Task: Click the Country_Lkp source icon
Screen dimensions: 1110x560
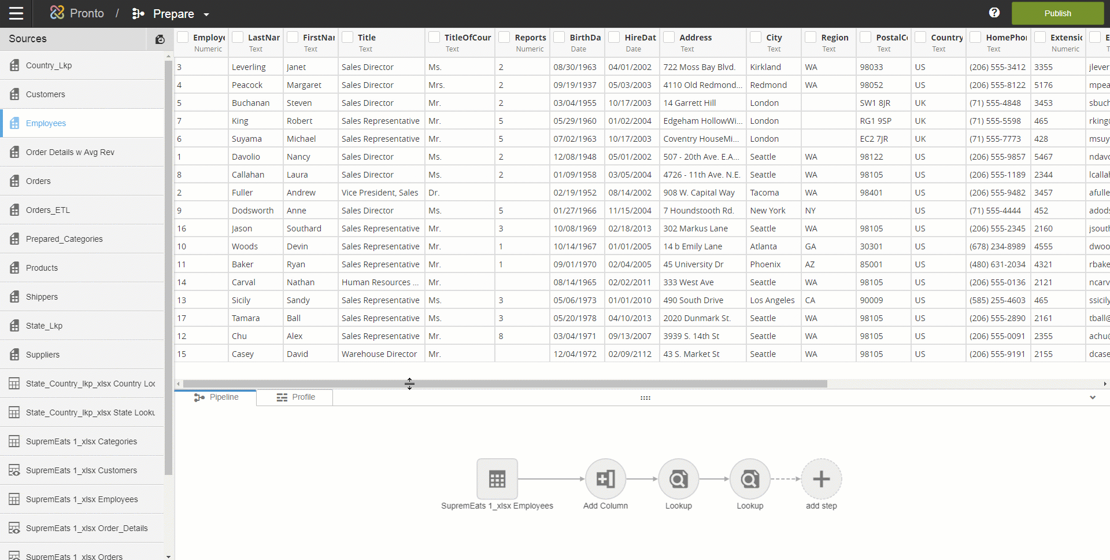Action: (14, 65)
